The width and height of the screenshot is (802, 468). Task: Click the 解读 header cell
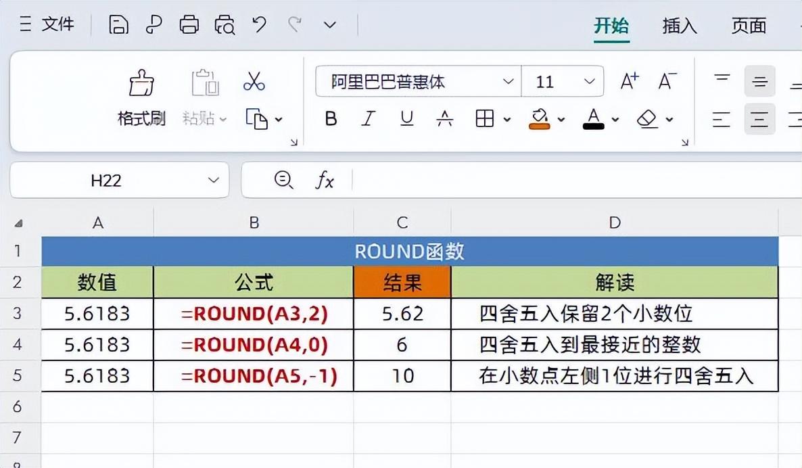(x=615, y=282)
